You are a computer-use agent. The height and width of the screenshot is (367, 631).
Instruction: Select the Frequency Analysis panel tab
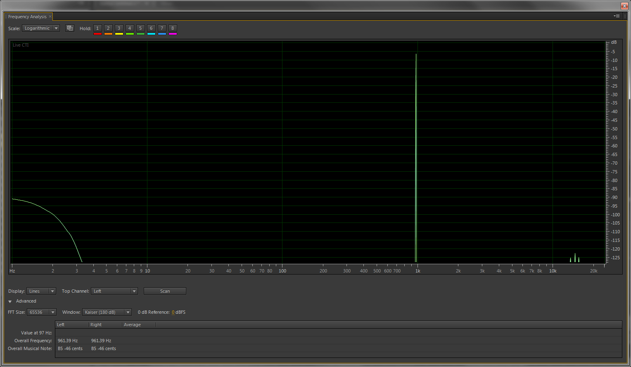click(x=27, y=17)
